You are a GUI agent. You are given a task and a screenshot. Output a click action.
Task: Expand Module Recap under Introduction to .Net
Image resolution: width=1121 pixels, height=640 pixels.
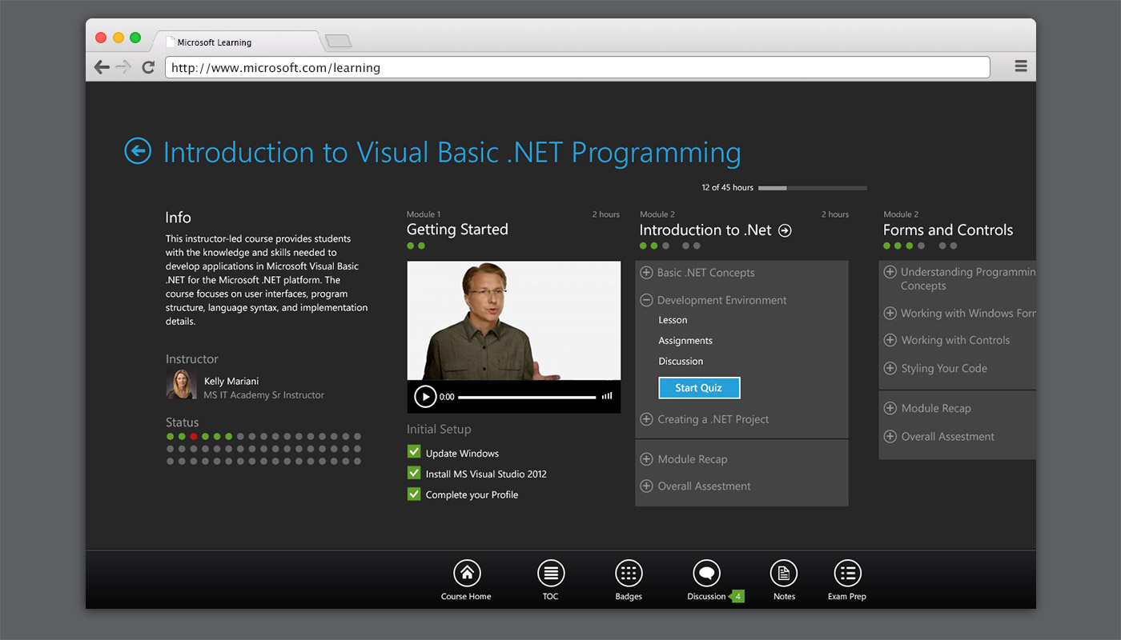tap(646, 459)
